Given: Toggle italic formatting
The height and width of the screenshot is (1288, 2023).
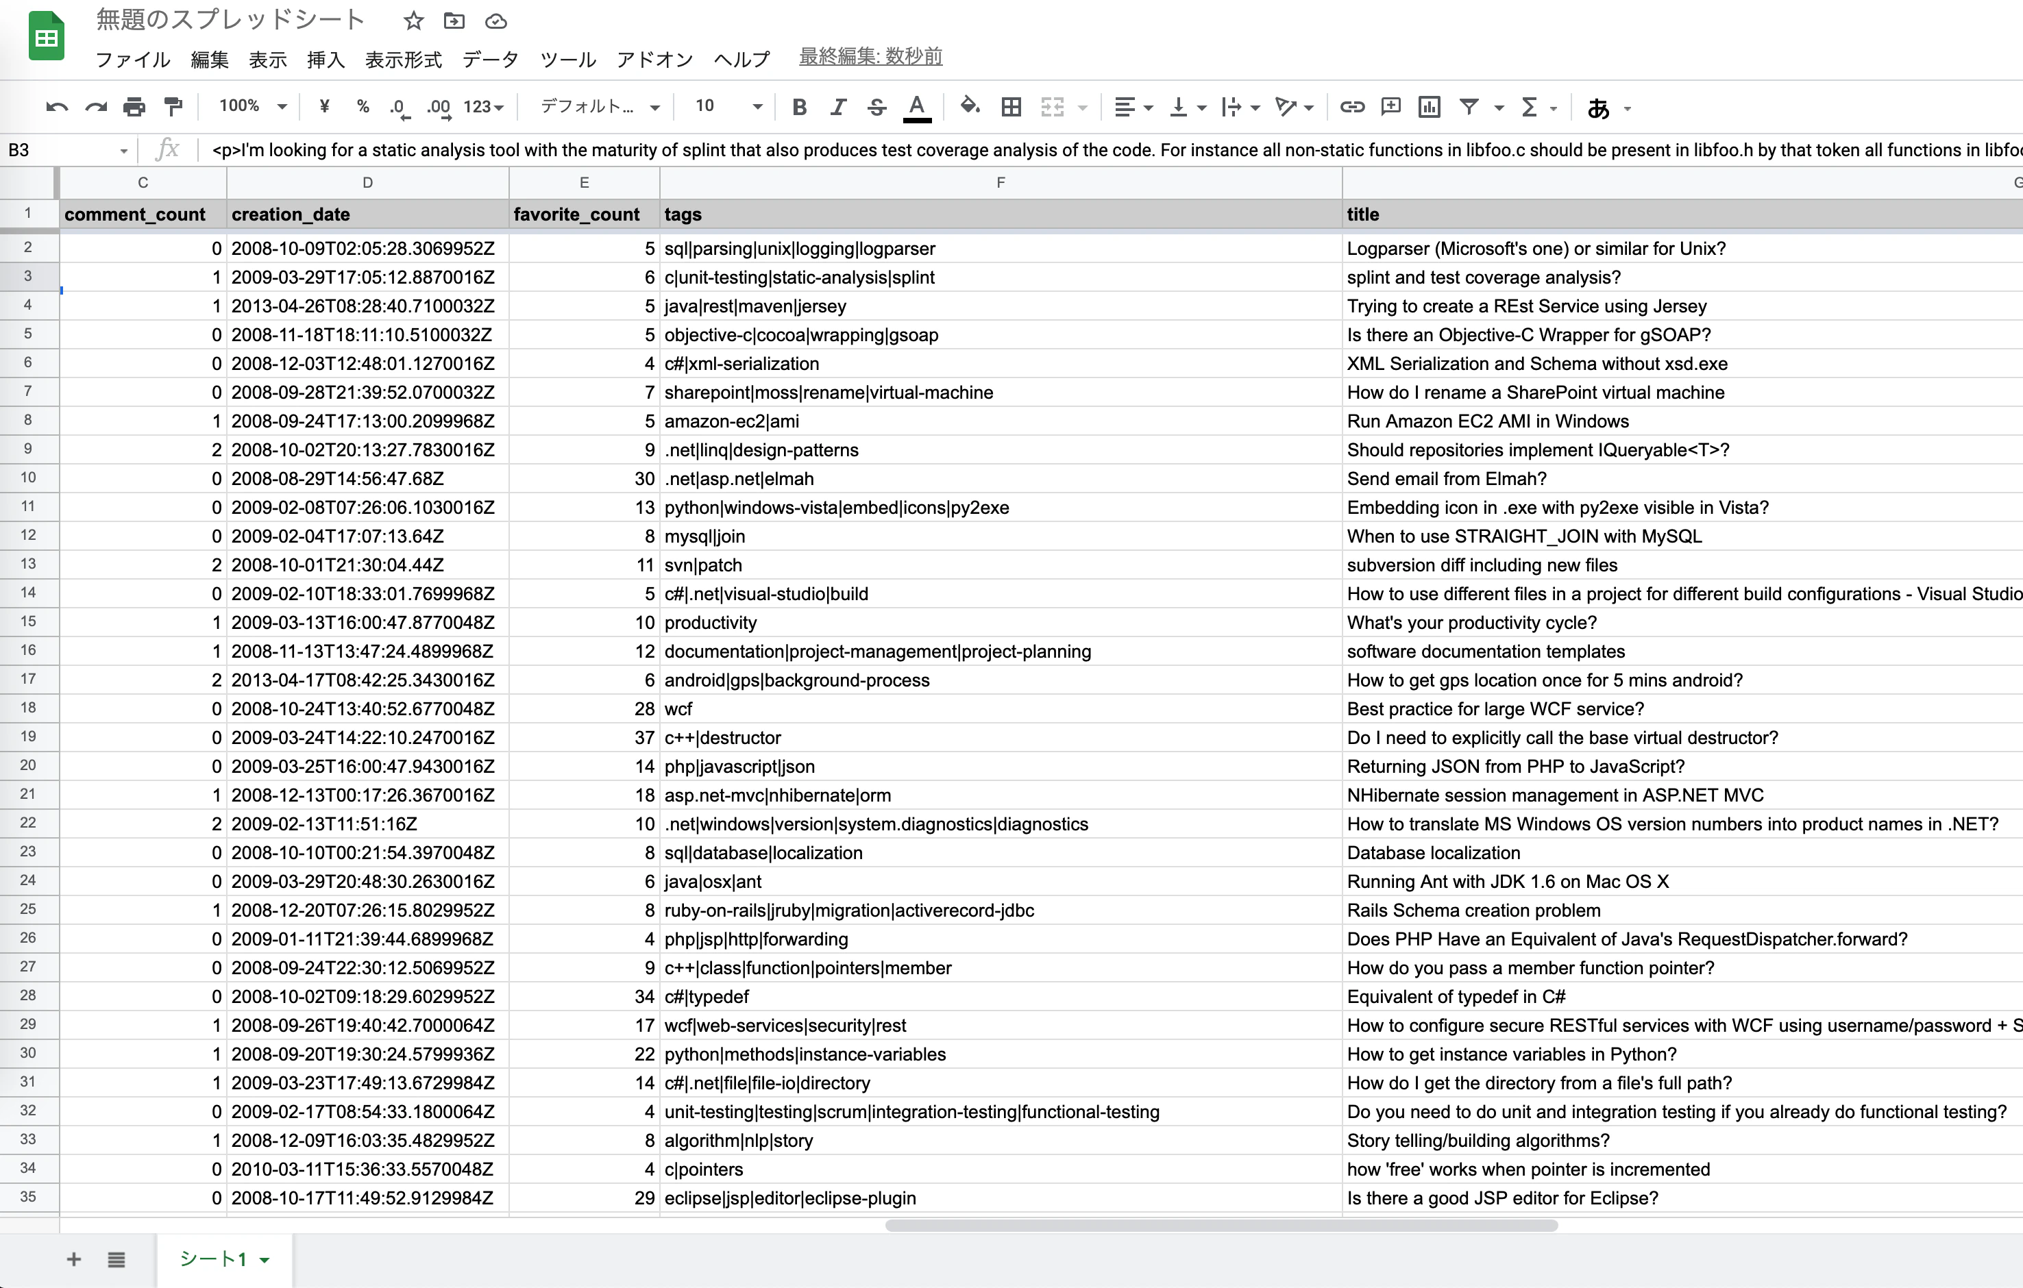Looking at the screenshot, I should click(837, 107).
